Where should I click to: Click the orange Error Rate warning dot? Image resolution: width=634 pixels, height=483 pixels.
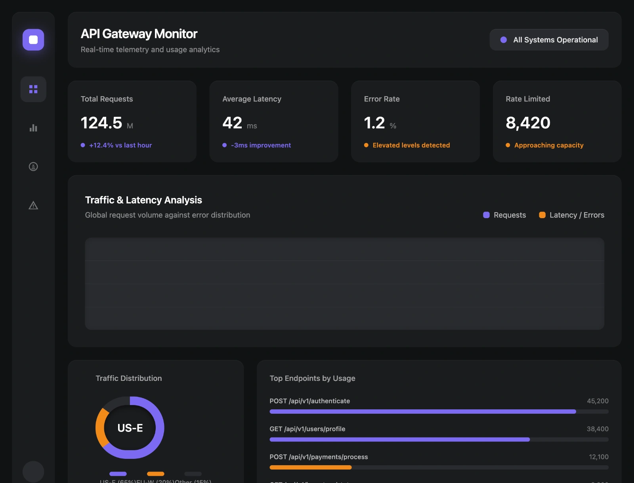[x=366, y=145]
